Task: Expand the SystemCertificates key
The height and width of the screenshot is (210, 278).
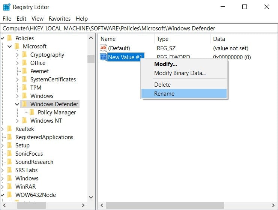Action: coord(17,79)
